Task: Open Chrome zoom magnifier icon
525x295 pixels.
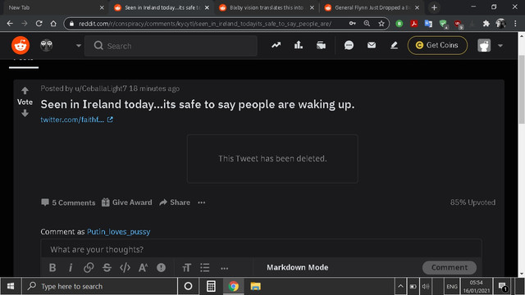Action: [367, 24]
